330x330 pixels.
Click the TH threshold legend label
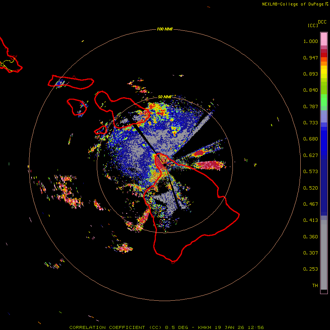(315, 286)
